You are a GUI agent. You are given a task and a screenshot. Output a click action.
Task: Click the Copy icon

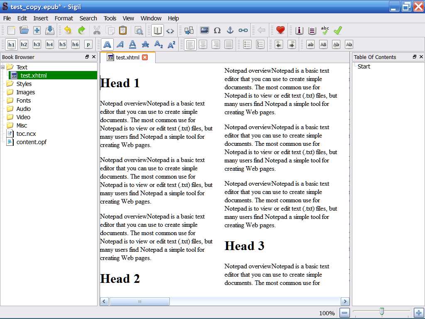coord(110,30)
